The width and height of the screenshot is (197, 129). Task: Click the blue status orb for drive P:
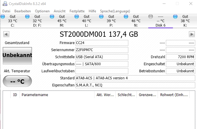(101, 16)
